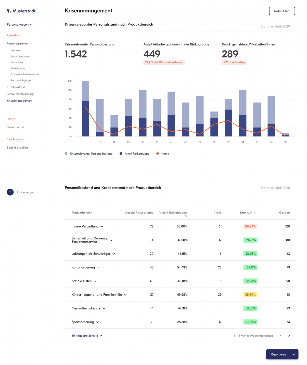
Task: Open the Exportieren dropdown arrow
Action: 294,354
